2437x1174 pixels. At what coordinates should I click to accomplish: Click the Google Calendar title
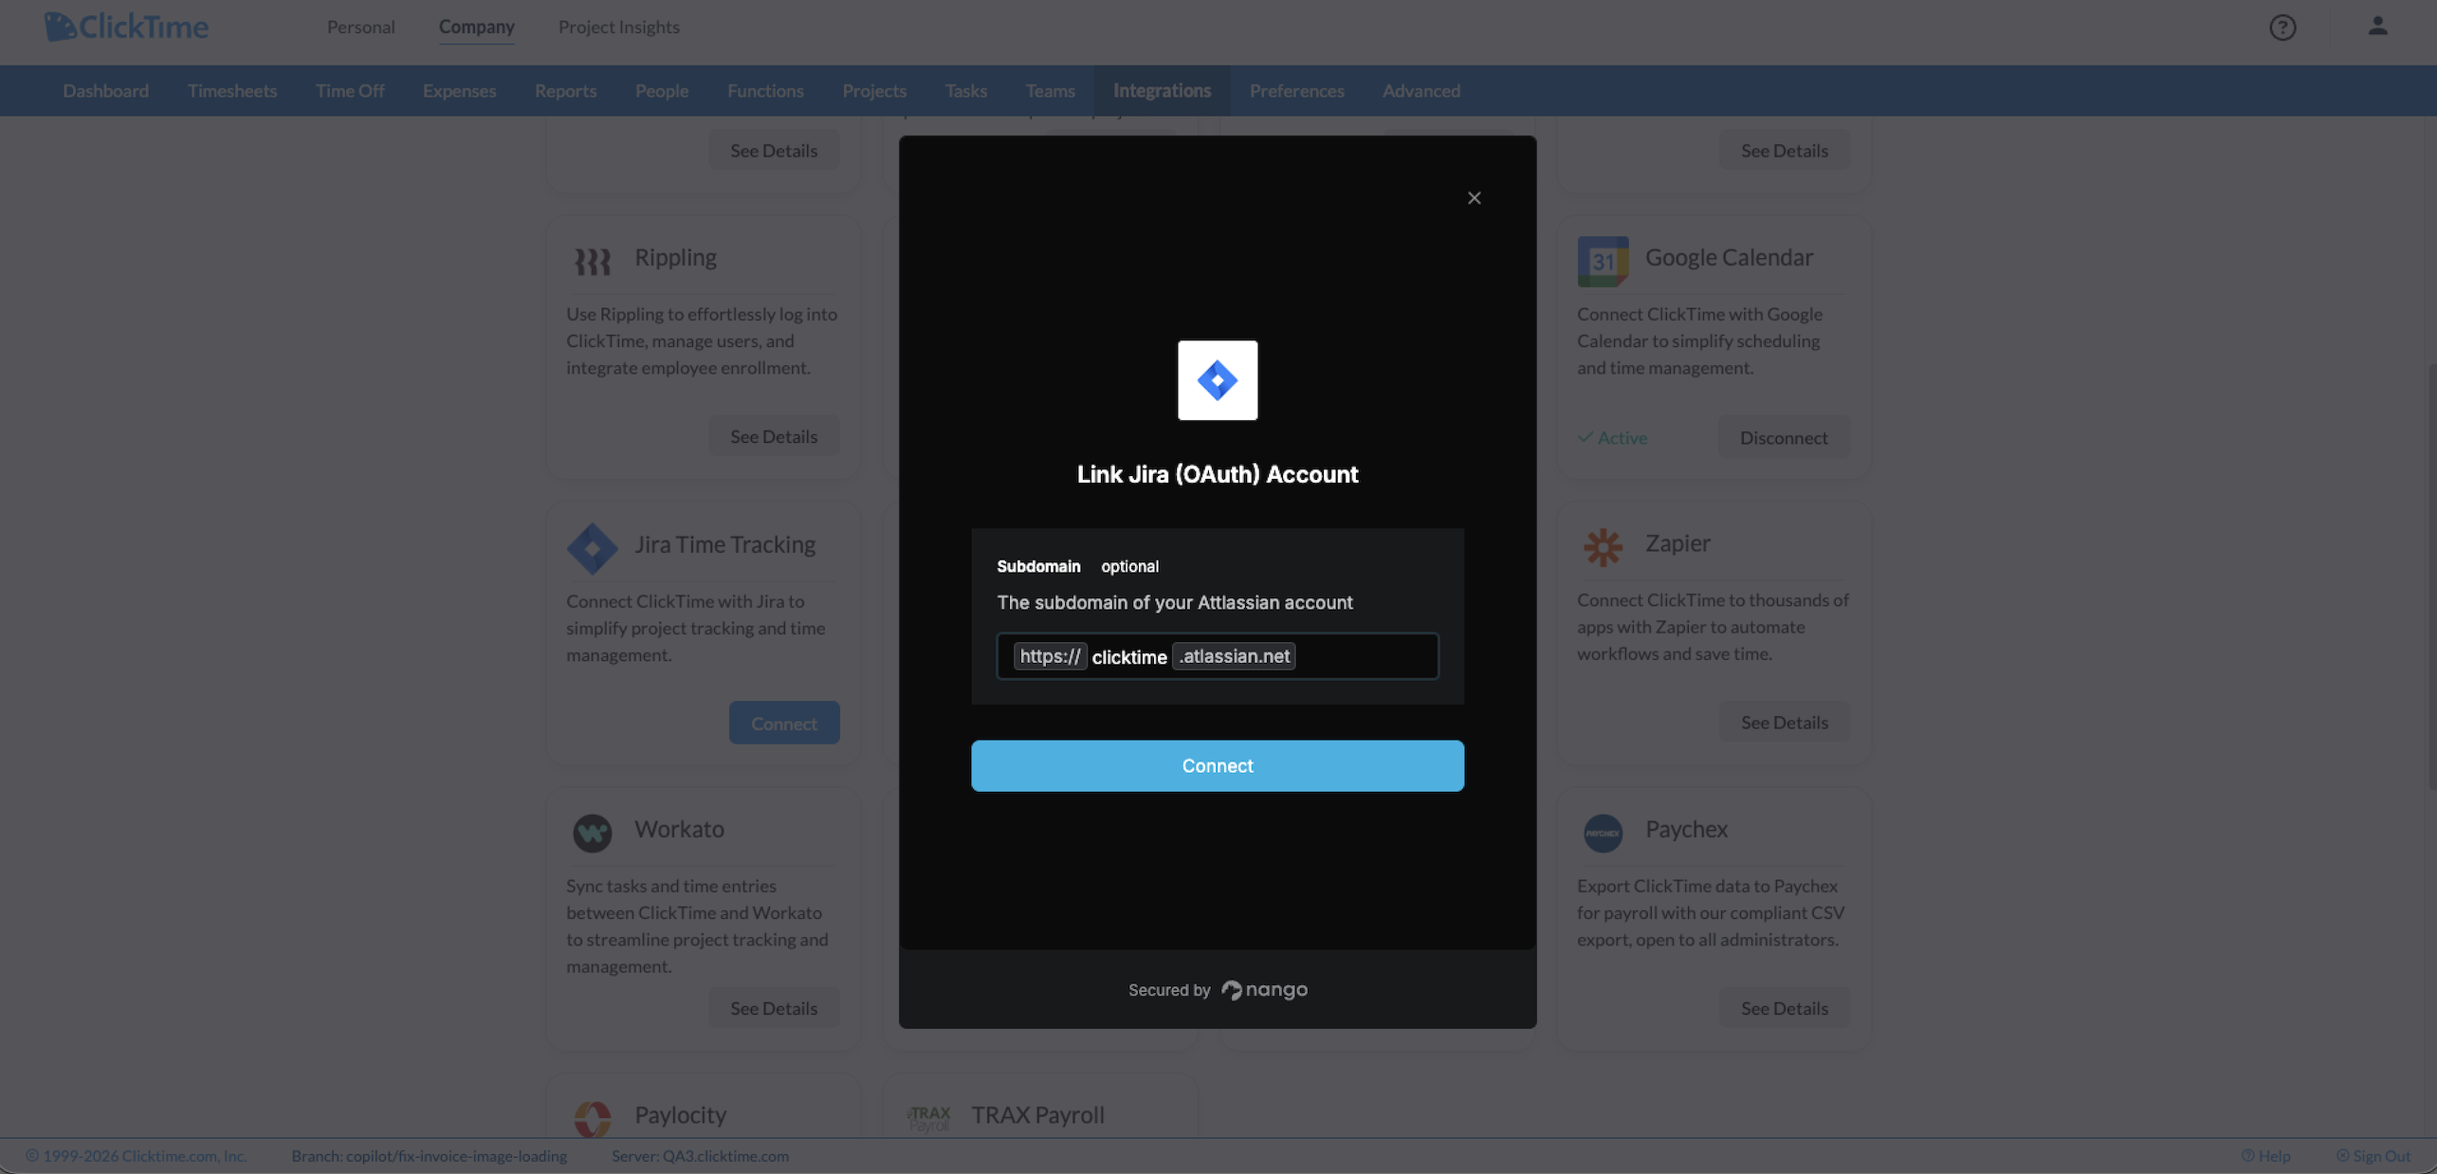point(1729,257)
